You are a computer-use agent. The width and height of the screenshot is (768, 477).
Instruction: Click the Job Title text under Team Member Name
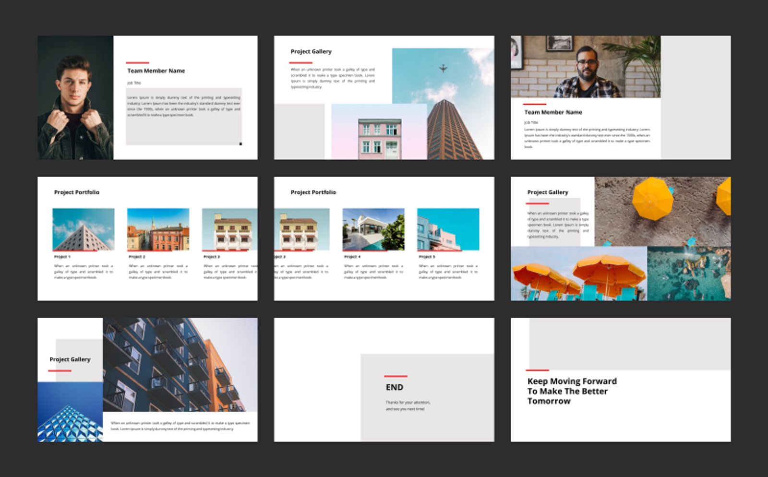(131, 82)
